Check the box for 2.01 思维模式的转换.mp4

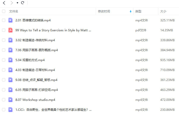[x=3, y=20]
